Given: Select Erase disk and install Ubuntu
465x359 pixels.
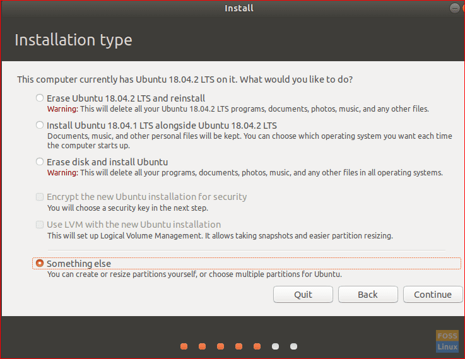Looking at the screenshot, I should [40, 162].
